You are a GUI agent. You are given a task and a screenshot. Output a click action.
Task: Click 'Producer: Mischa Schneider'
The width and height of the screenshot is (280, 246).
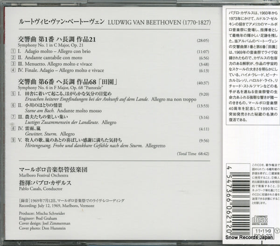click(42, 213)
